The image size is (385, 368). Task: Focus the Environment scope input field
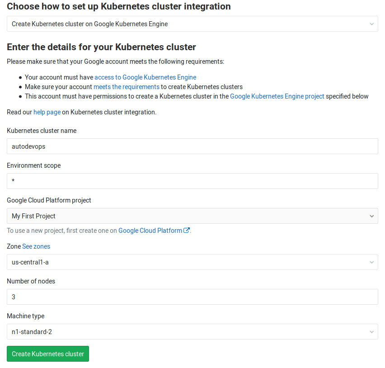(x=192, y=181)
